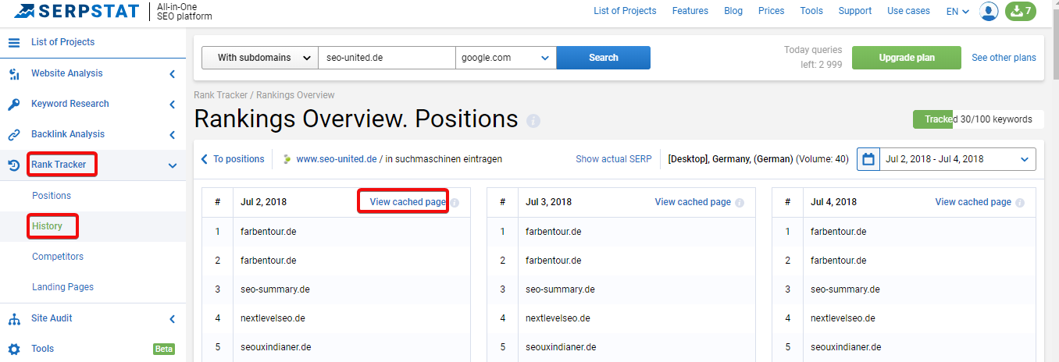Image resolution: width=1059 pixels, height=362 pixels.
Task: Click info icon beside Rankings Overview title
Action: pyautogui.click(x=533, y=121)
